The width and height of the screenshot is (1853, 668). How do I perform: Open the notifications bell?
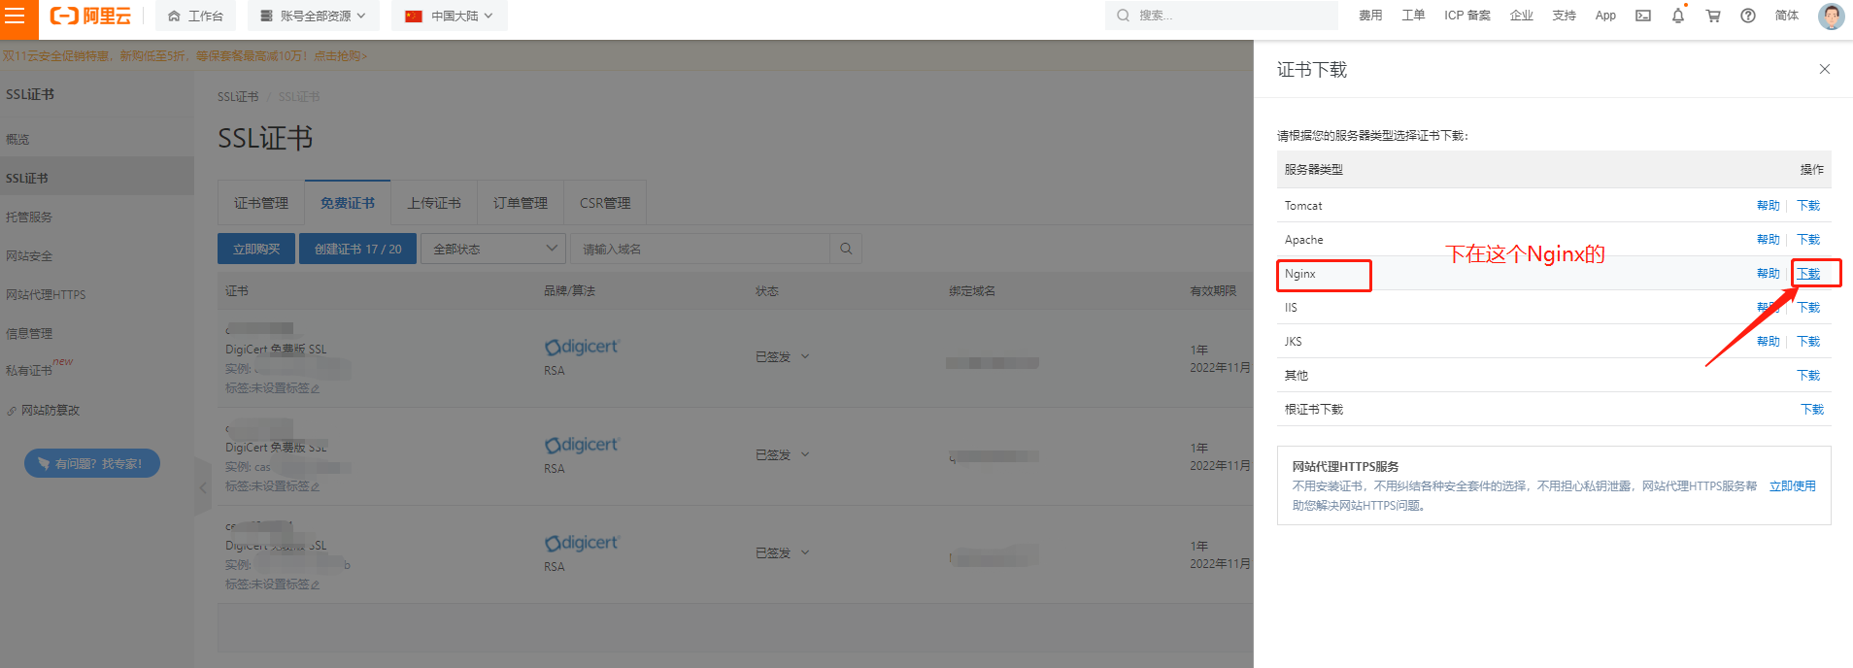coord(1678,16)
